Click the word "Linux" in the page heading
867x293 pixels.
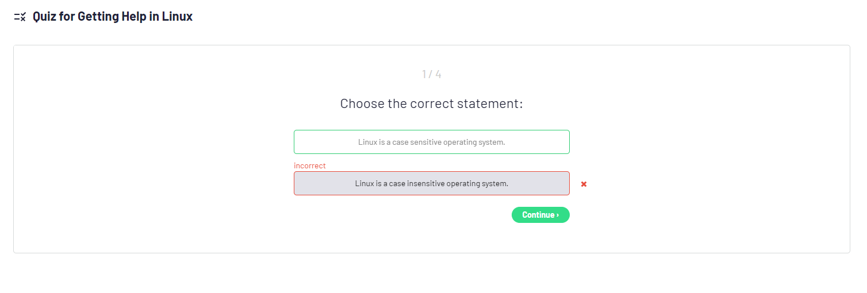(177, 17)
